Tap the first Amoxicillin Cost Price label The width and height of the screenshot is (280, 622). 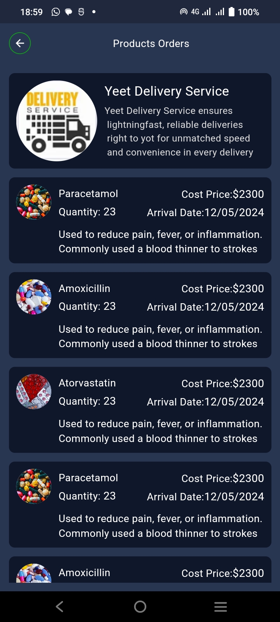[222, 288]
